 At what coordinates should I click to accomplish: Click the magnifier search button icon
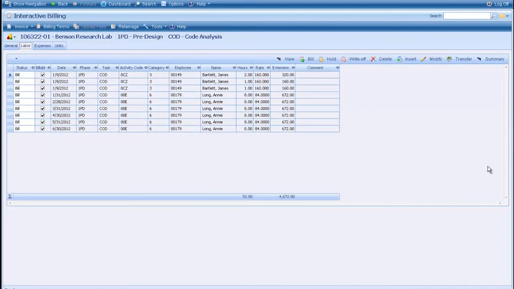(x=494, y=16)
